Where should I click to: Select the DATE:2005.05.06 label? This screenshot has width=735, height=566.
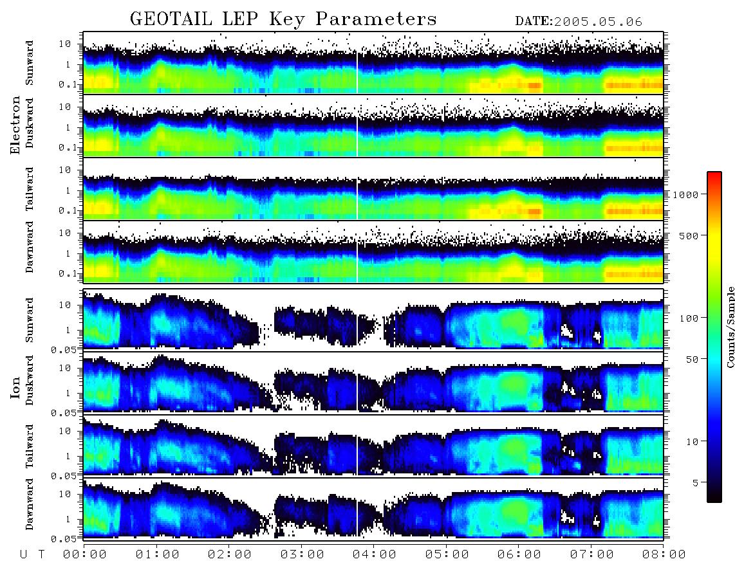579,22
